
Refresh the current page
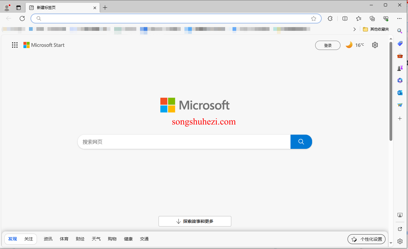[22, 18]
